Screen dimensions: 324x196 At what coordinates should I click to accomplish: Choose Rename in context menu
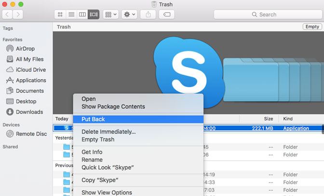pyautogui.click(x=138, y=160)
